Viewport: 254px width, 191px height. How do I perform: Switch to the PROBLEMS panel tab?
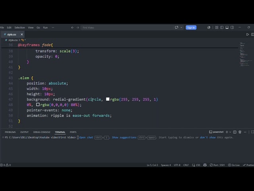[x=10, y=132]
